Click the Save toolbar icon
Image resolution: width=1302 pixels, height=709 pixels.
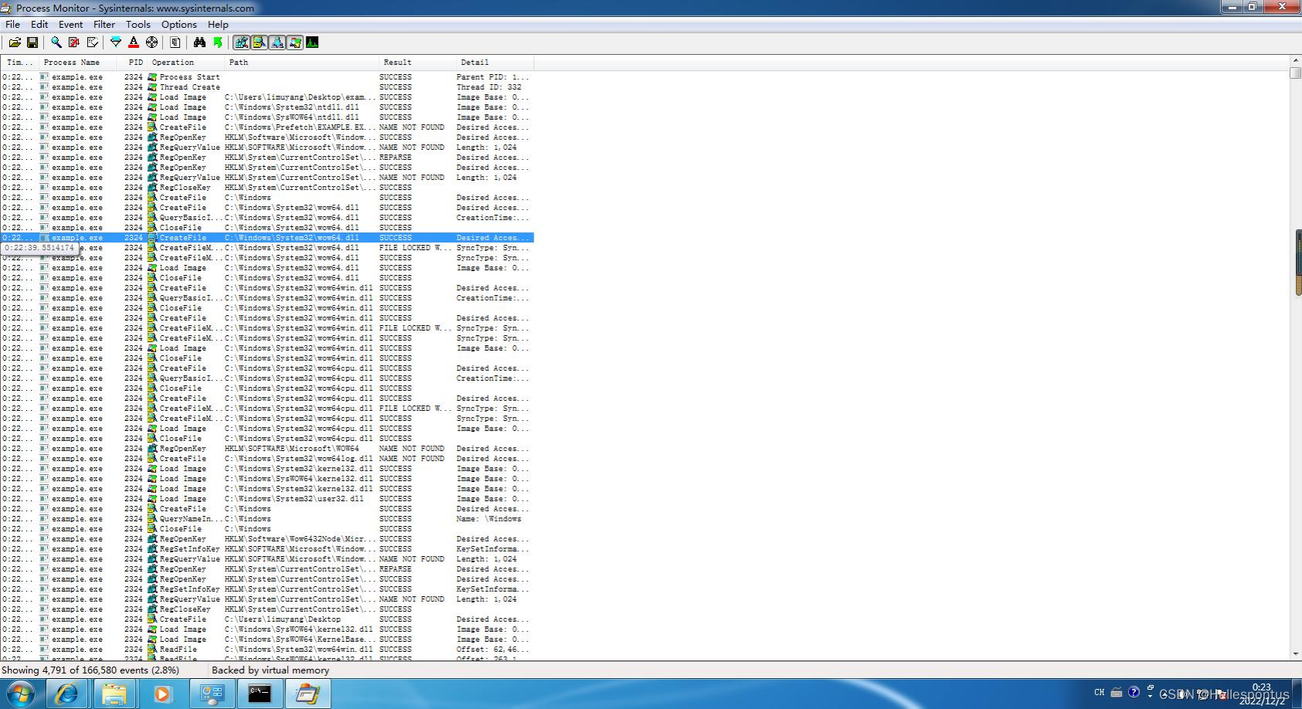coord(32,42)
